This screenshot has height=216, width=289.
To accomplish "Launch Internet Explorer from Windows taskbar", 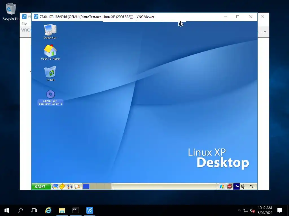I will pos(48,210).
